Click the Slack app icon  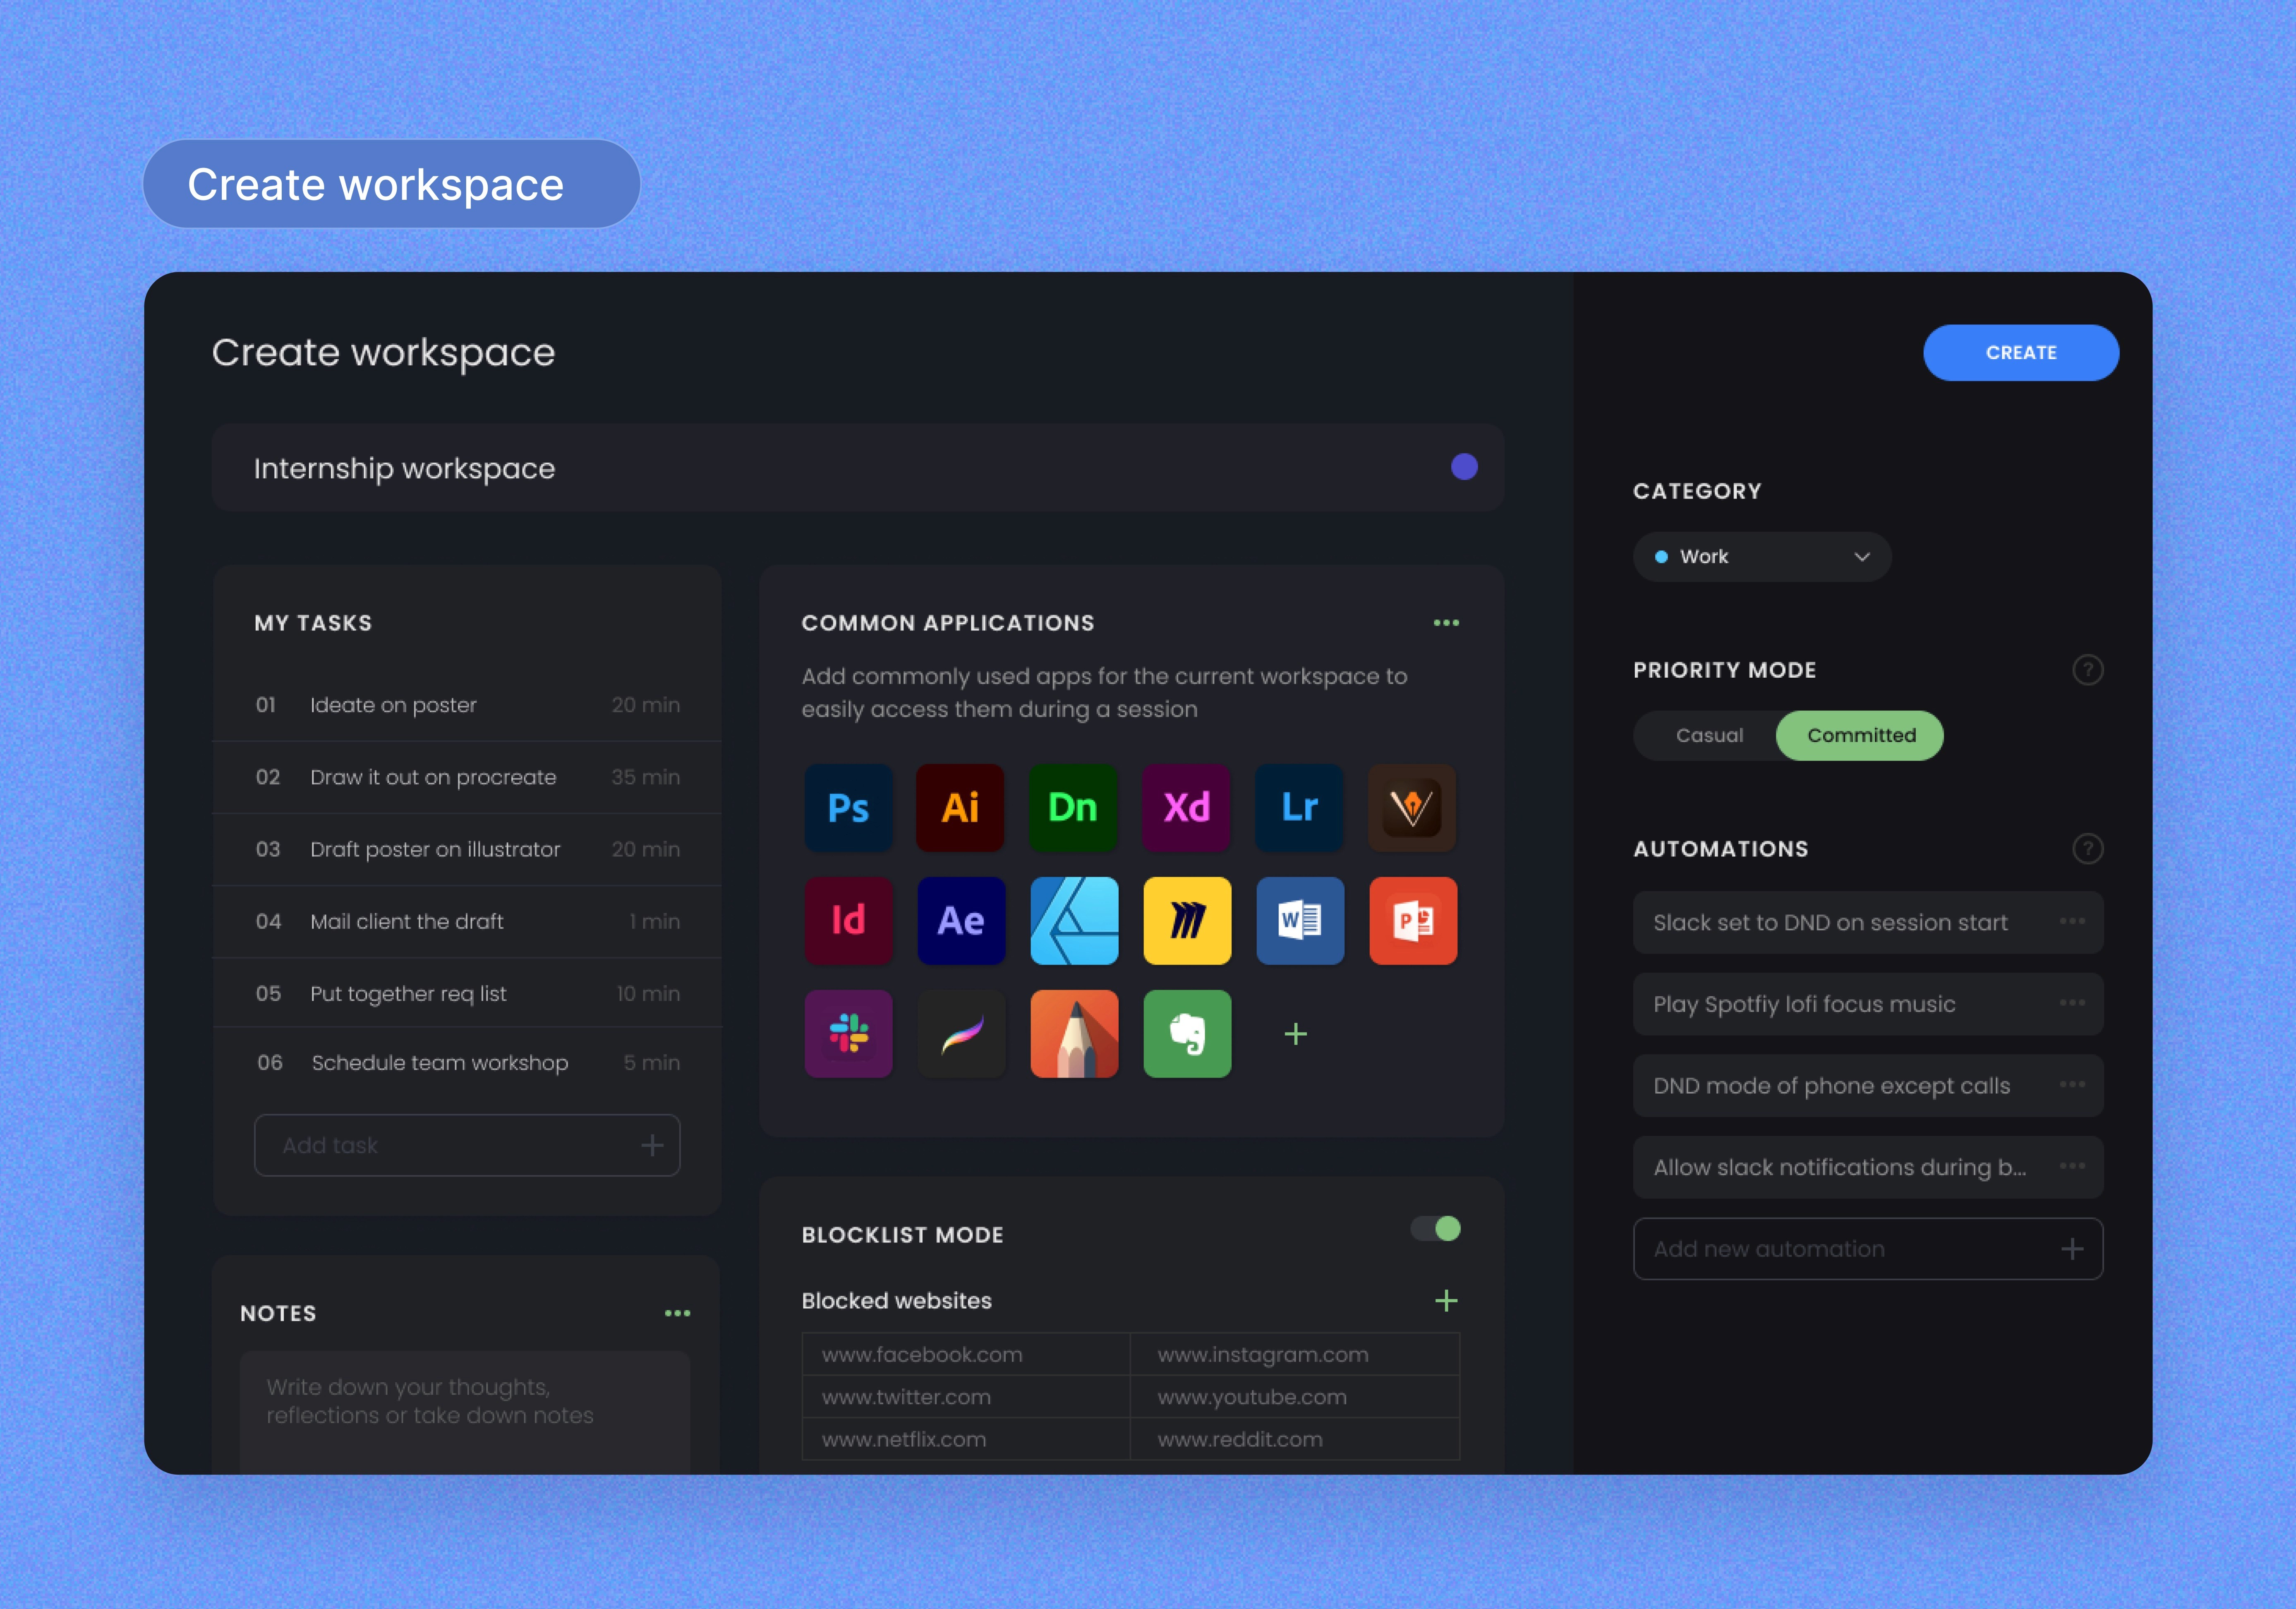click(848, 1033)
